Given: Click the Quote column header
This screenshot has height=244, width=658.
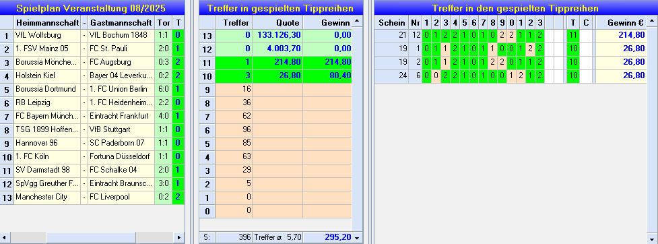Looking at the screenshot, I should tap(277, 22).
